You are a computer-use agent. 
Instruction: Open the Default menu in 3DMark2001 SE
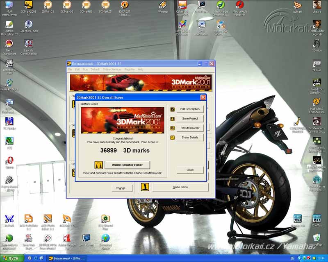[95, 69]
